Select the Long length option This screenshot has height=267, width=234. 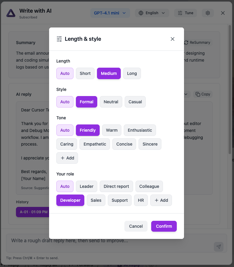pos(132,73)
